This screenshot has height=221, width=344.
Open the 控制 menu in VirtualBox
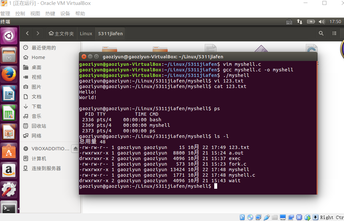point(20,14)
